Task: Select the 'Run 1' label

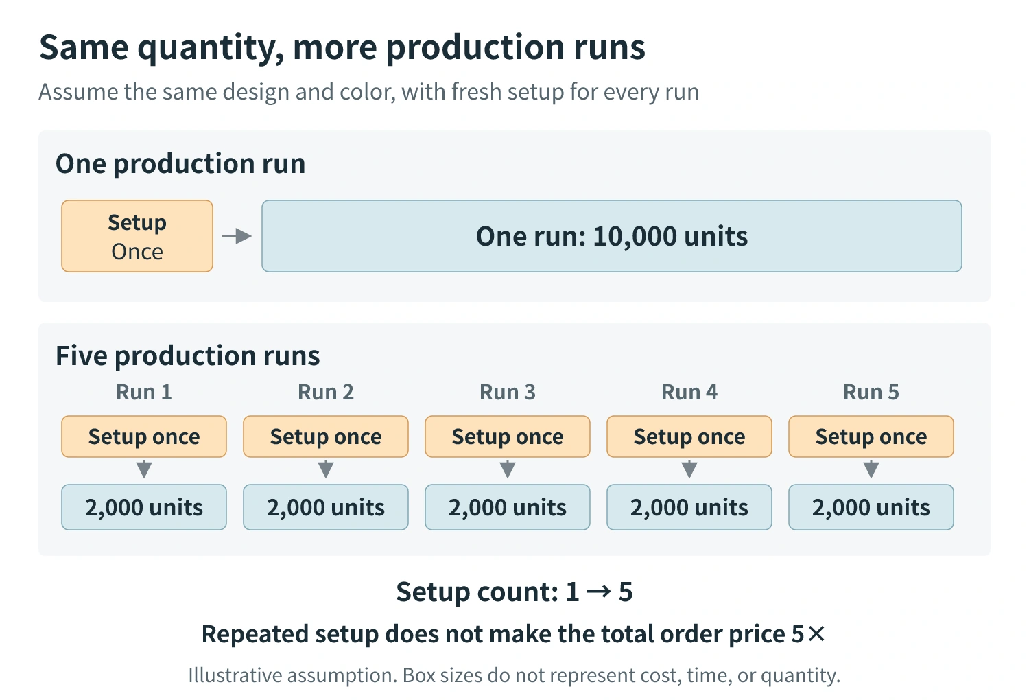Action: [144, 393]
